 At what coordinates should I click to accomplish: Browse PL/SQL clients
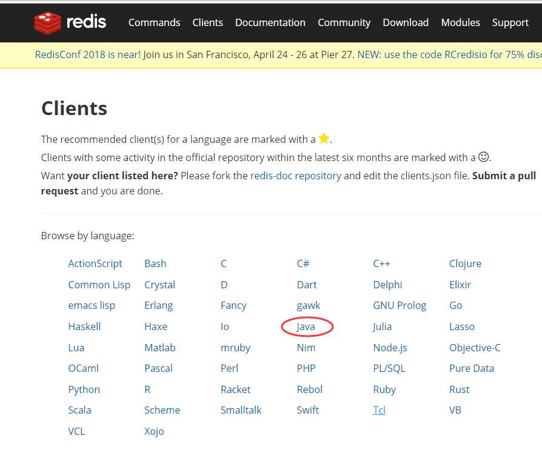(x=389, y=369)
